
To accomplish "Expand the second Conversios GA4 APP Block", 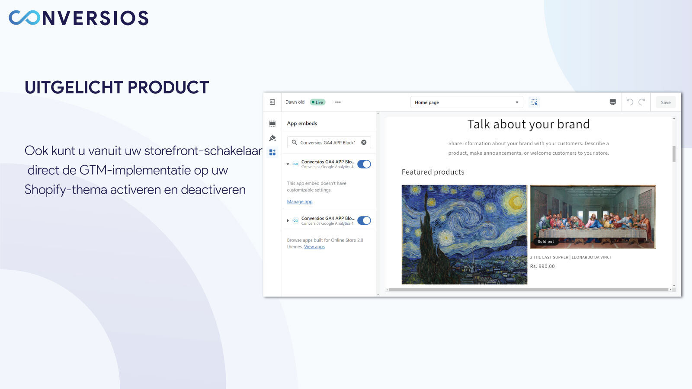I will click(x=288, y=220).
